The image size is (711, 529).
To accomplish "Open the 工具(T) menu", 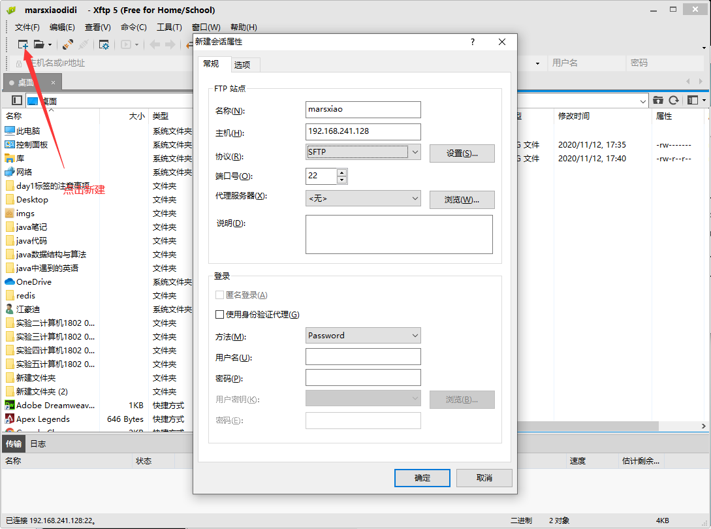I will 169,27.
